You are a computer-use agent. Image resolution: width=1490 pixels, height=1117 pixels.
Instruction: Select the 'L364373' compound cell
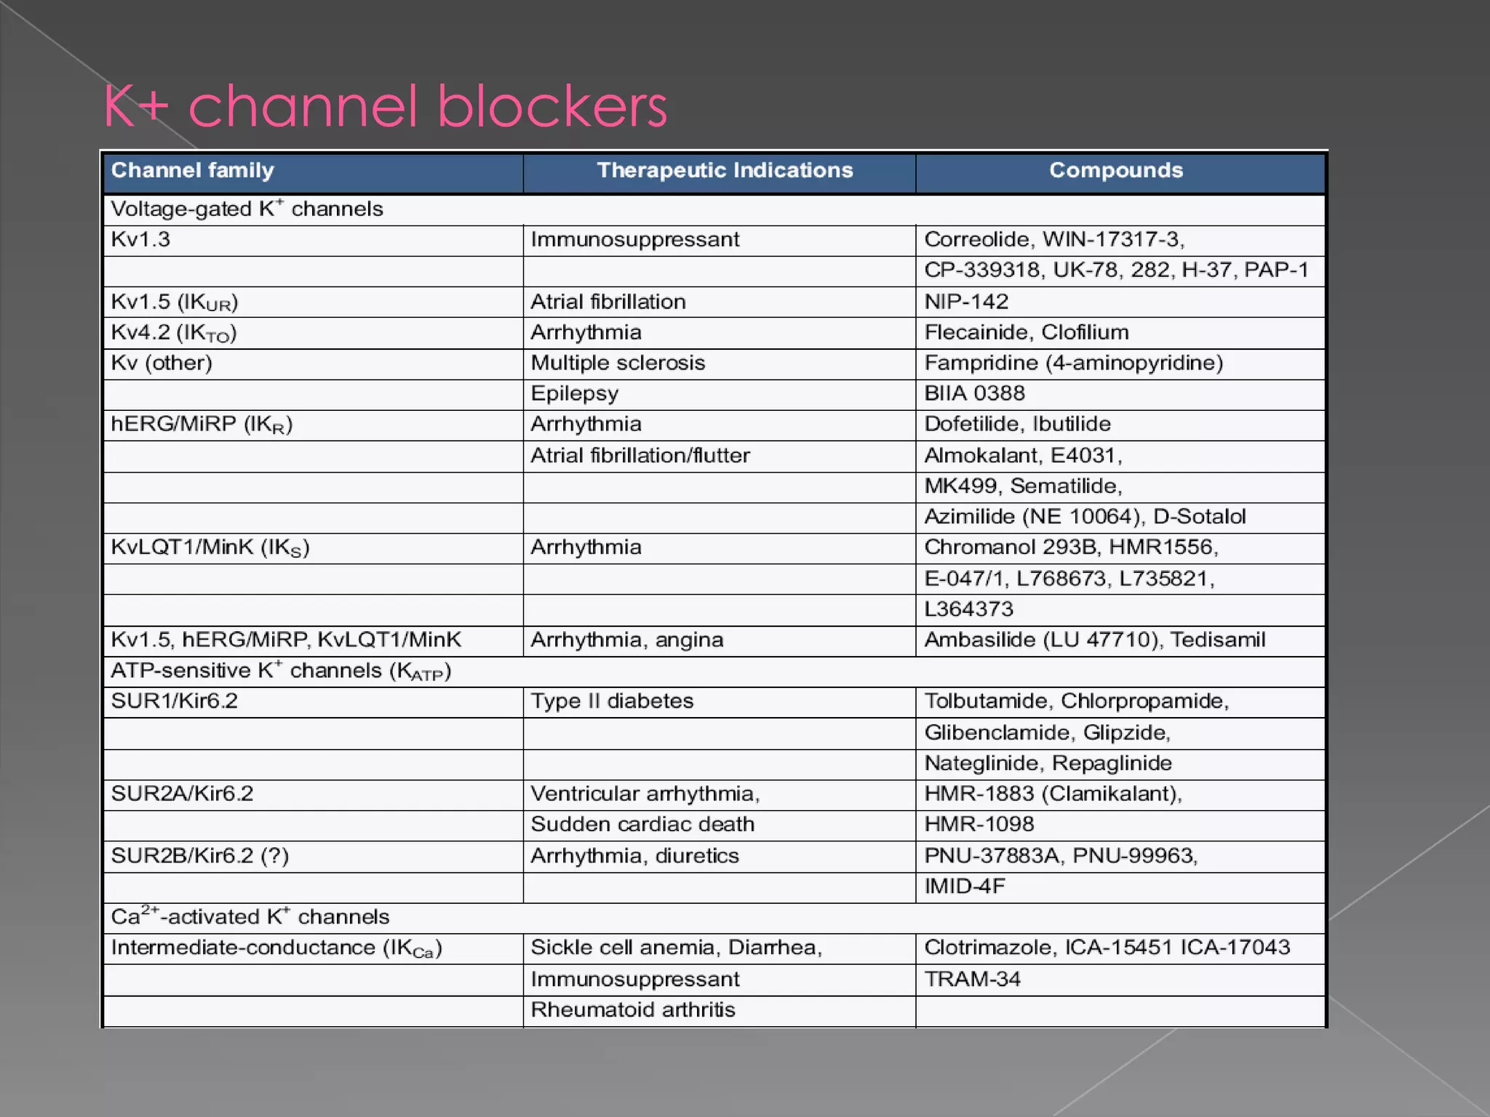coord(1120,609)
